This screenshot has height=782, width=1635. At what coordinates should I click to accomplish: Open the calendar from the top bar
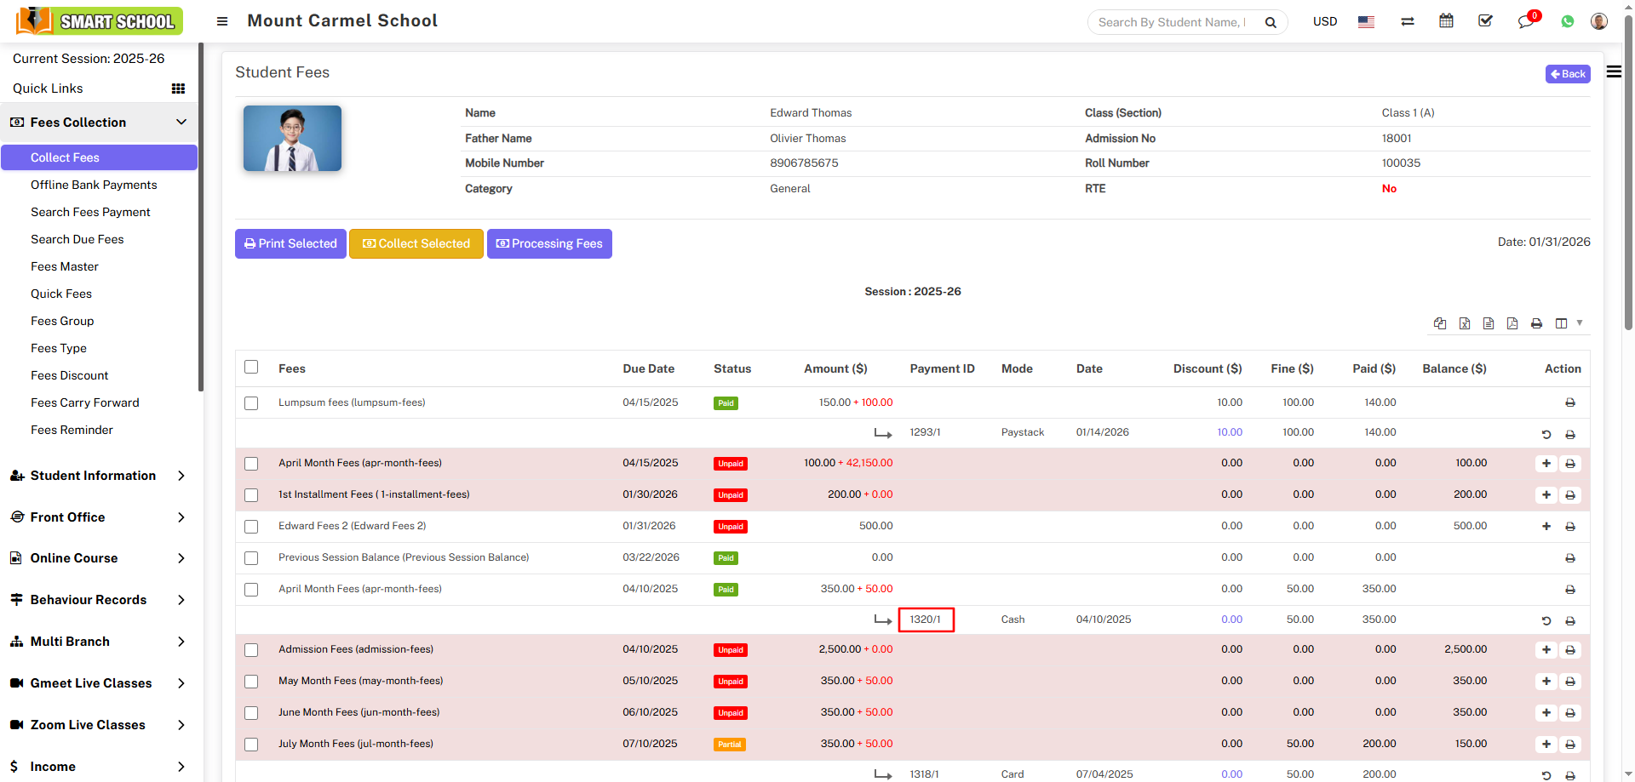click(x=1446, y=20)
